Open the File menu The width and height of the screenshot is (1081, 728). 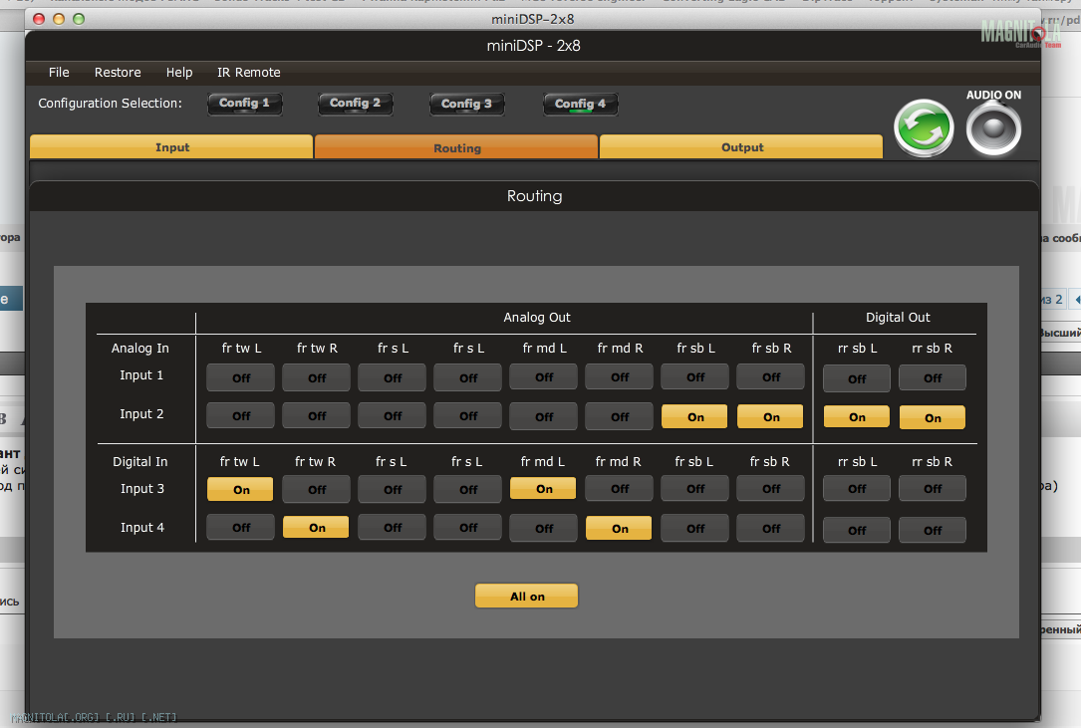[59, 73]
